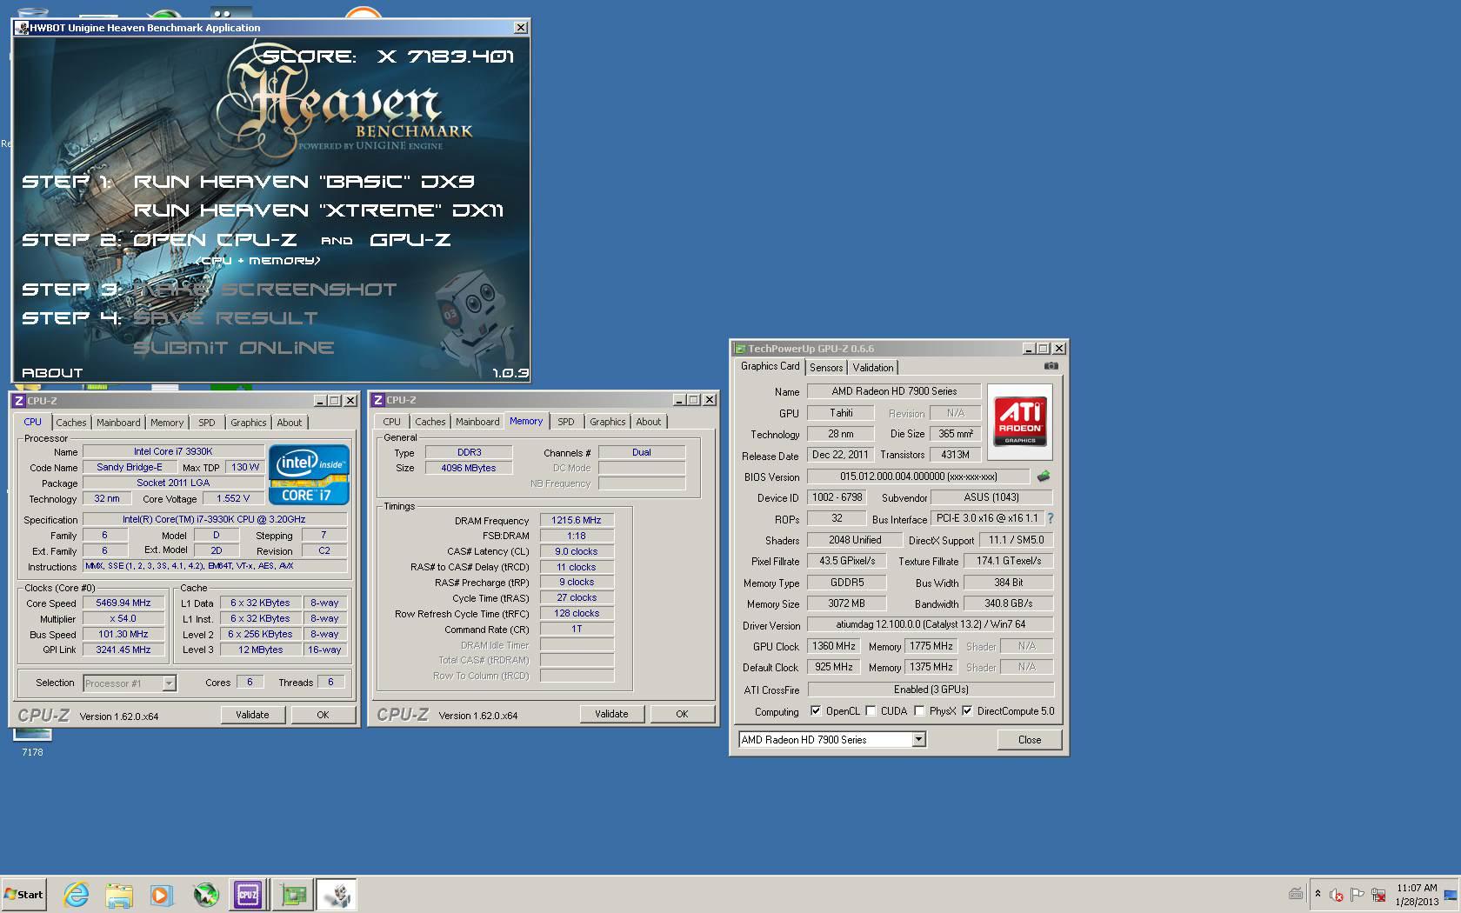The height and width of the screenshot is (913, 1461).
Task: Click the on-screen keyboard icon in taskbar
Action: click(x=1296, y=894)
